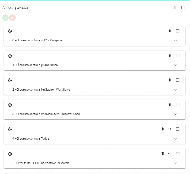
Task: Click the green play recorded actions button
Action: click(x=5, y=17)
